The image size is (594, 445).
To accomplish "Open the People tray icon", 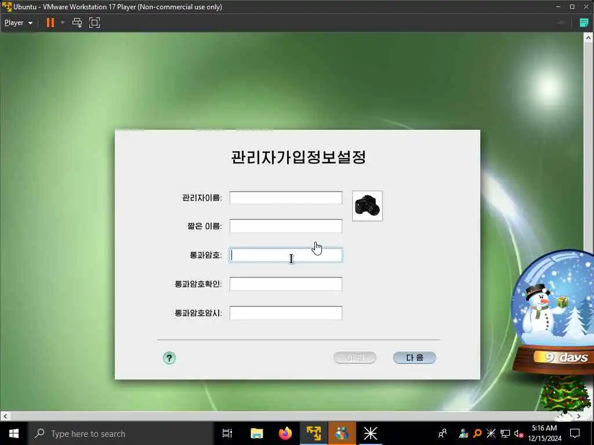I will click(x=442, y=433).
